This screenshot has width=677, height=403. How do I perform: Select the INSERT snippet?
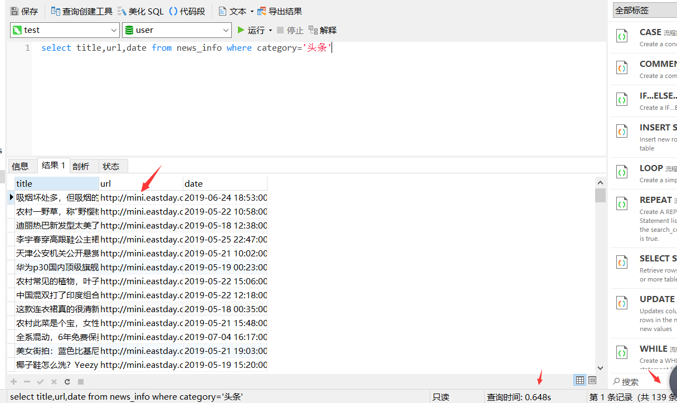tap(644, 137)
